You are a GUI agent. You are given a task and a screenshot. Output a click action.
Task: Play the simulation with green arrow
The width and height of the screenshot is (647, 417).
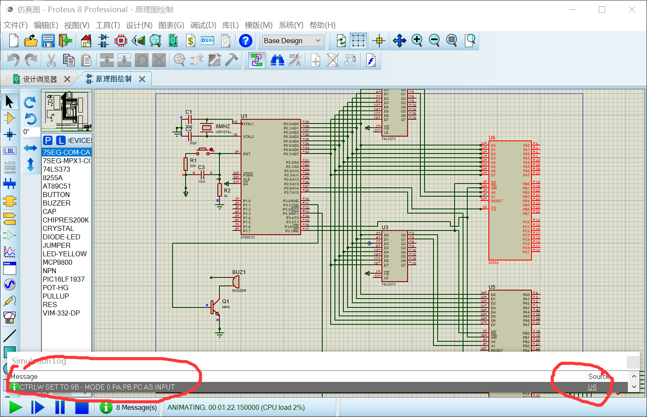[x=16, y=407]
